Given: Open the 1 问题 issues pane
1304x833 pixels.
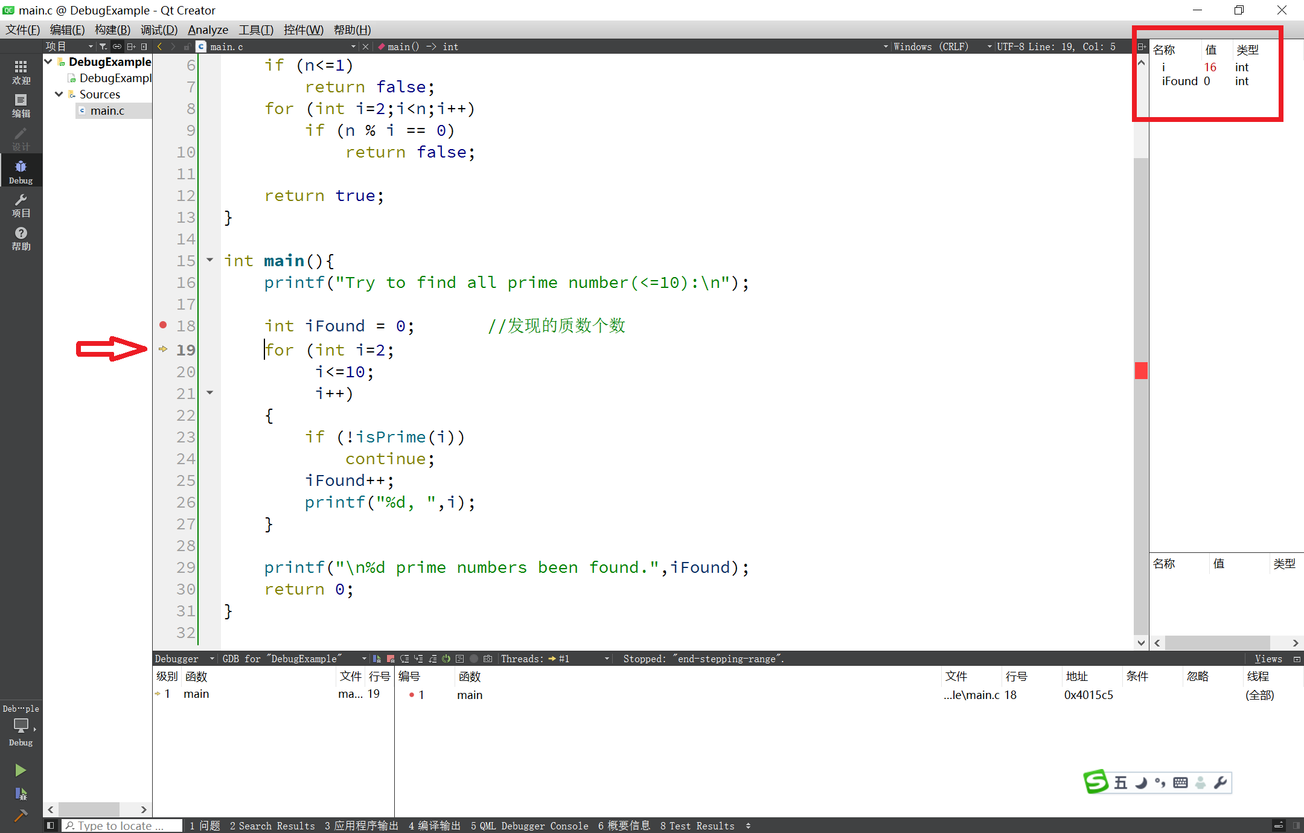Looking at the screenshot, I should [205, 826].
